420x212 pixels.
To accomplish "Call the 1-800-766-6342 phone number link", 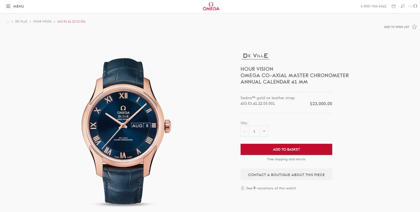I will pos(373,6).
